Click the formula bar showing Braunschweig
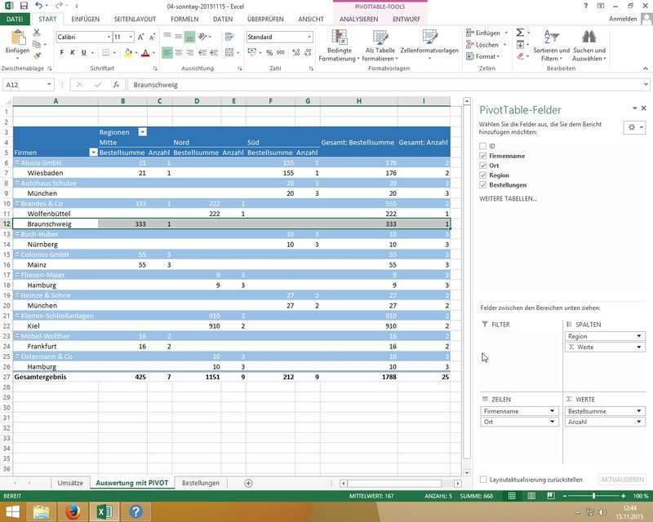This screenshot has height=522, width=653. point(286,85)
